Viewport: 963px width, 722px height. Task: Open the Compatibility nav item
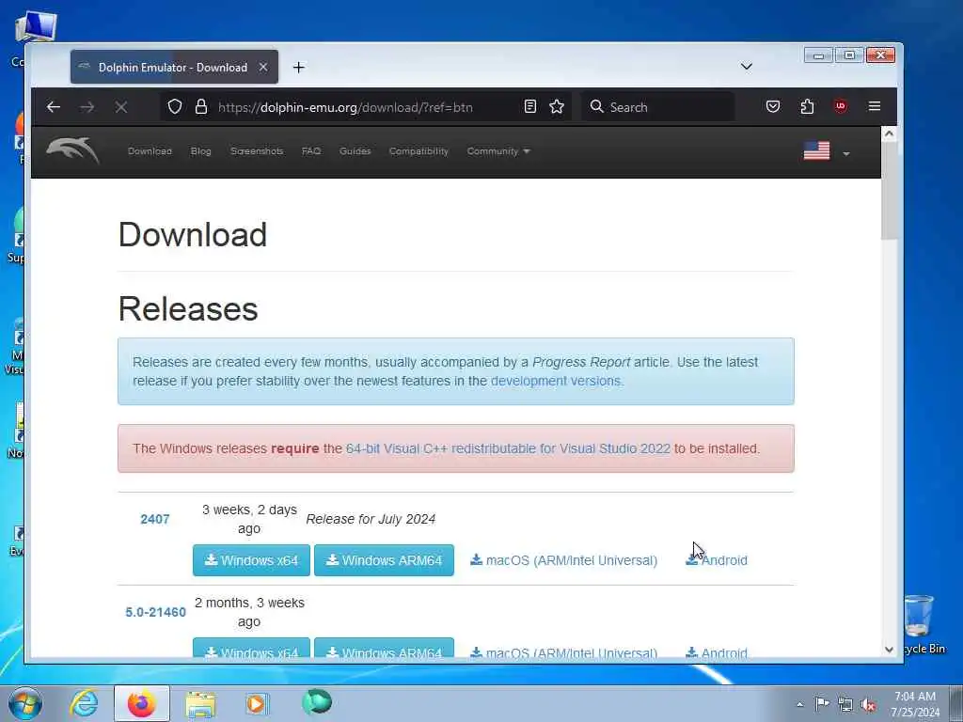click(x=418, y=151)
